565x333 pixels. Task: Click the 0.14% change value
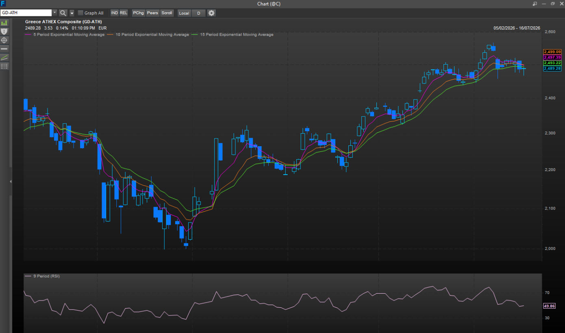coord(62,28)
